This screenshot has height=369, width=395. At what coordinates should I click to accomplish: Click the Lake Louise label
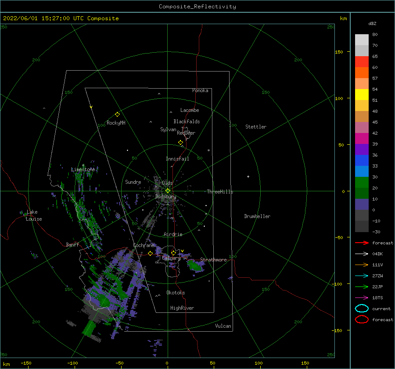click(34, 215)
